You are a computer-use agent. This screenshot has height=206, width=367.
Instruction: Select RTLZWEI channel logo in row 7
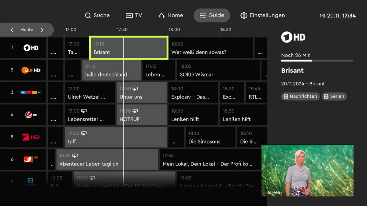[x=31, y=181]
